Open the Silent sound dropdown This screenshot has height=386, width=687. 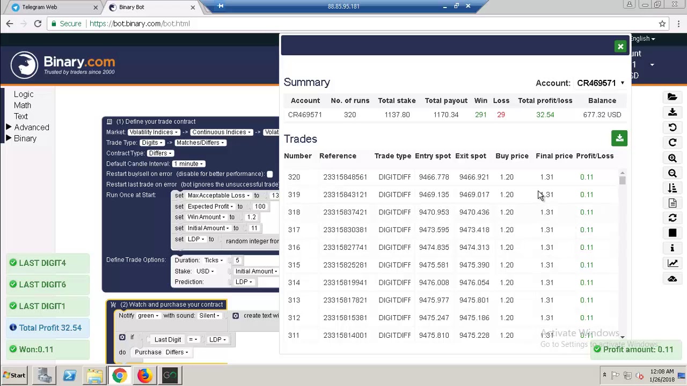click(209, 316)
